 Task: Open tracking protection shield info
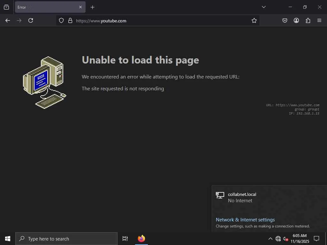tap(61, 20)
